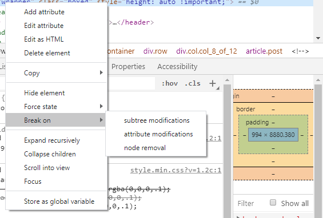Open the Force state submenu
The image size is (323, 218).
pyautogui.click(x=56, y=107)
